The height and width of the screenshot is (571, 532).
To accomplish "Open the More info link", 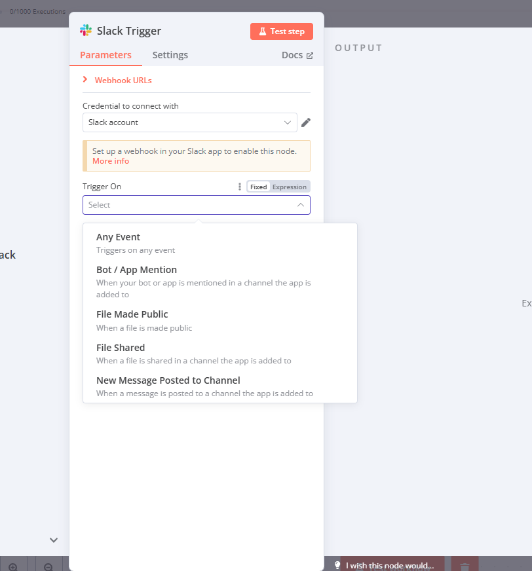I will pyautogui.click(x=111, y=161).
